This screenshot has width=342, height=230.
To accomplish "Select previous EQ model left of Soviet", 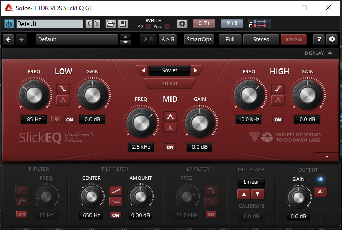I will [x=143, y=71].
